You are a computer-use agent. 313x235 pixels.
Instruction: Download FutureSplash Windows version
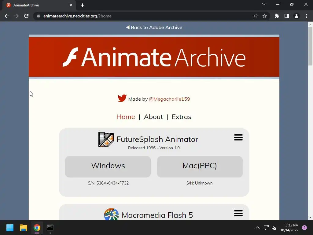108,167
